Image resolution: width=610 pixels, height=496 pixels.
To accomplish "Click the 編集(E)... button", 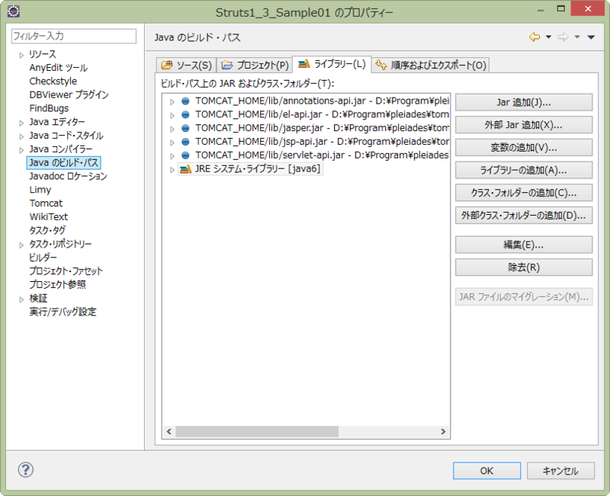I will (x=524, y=245).
